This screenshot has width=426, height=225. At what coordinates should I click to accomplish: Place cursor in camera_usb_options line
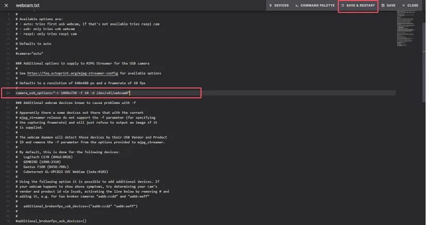pos(72,93)
